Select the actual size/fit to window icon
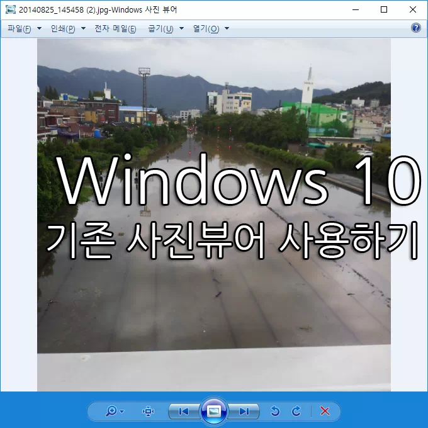This screenshot has width=428, height=428. click(148, 412)
